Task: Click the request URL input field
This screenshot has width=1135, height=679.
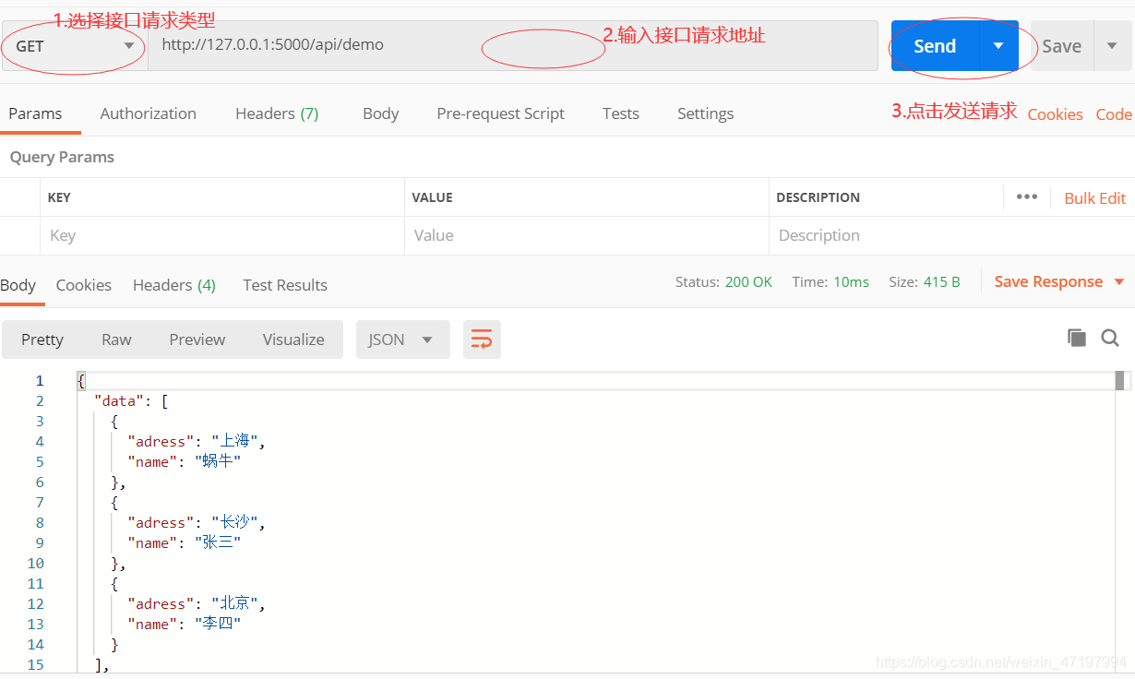Action: click(x=513, y=45)
